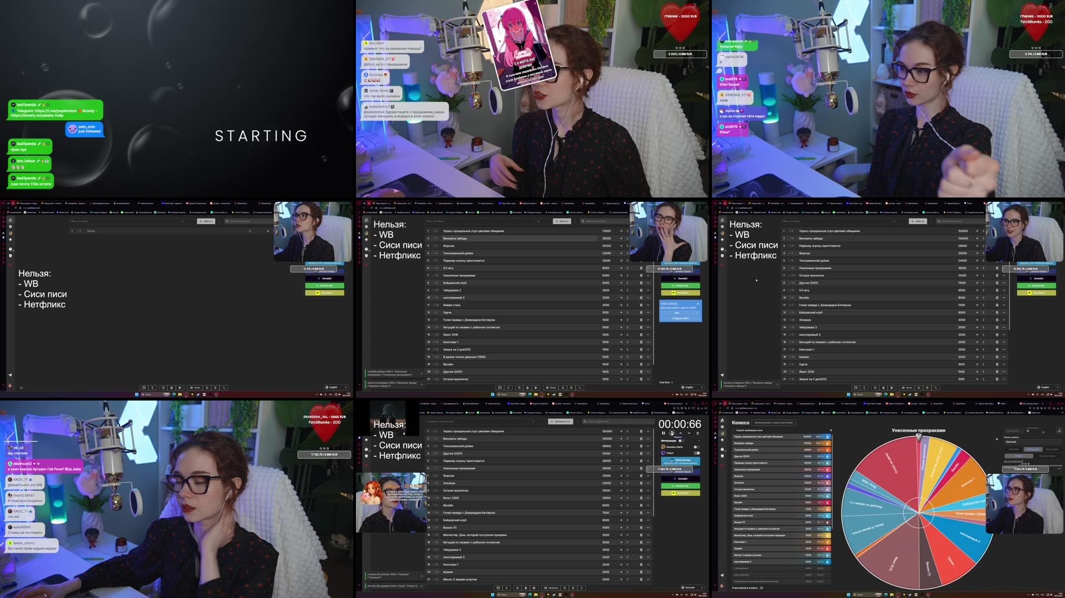The width and height of the screenshot is (1065, 598).
Task: Open the Telegram sidebar icon on the wheel page
Action: pyautogui.click(x=722, y=575)
